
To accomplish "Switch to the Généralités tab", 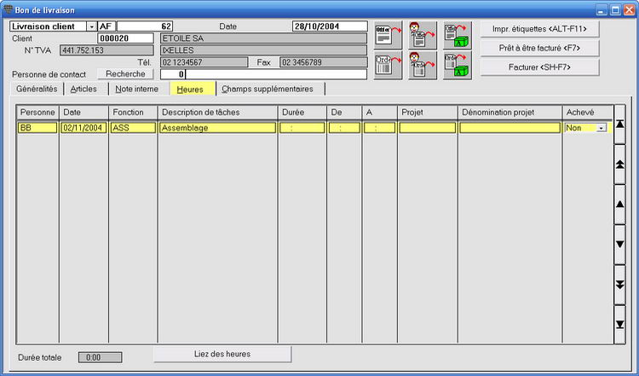I will pyautogui.click(x=37, y=89).
